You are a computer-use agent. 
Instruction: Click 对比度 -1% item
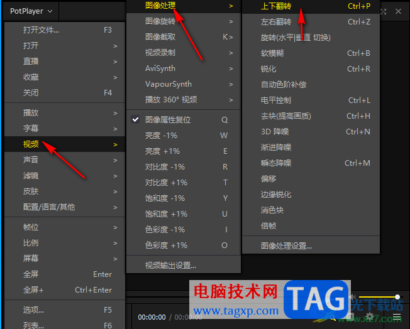(x=184, y=167)
